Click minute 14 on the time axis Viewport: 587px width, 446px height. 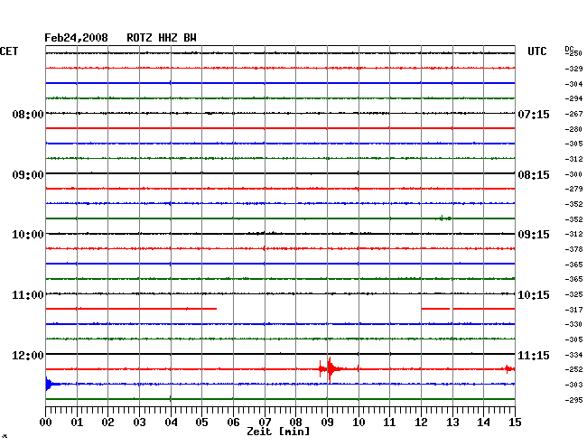click(483, 423)
